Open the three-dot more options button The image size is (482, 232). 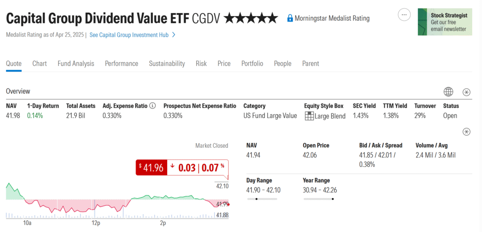tap(404, 15)
